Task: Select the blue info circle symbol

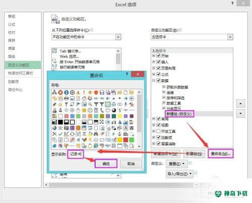Action: click(67, 92)
